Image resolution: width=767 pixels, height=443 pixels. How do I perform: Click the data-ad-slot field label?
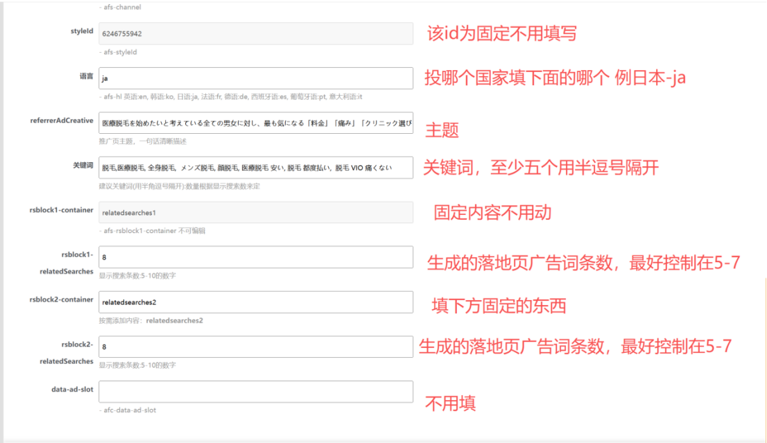click(72, 390)
